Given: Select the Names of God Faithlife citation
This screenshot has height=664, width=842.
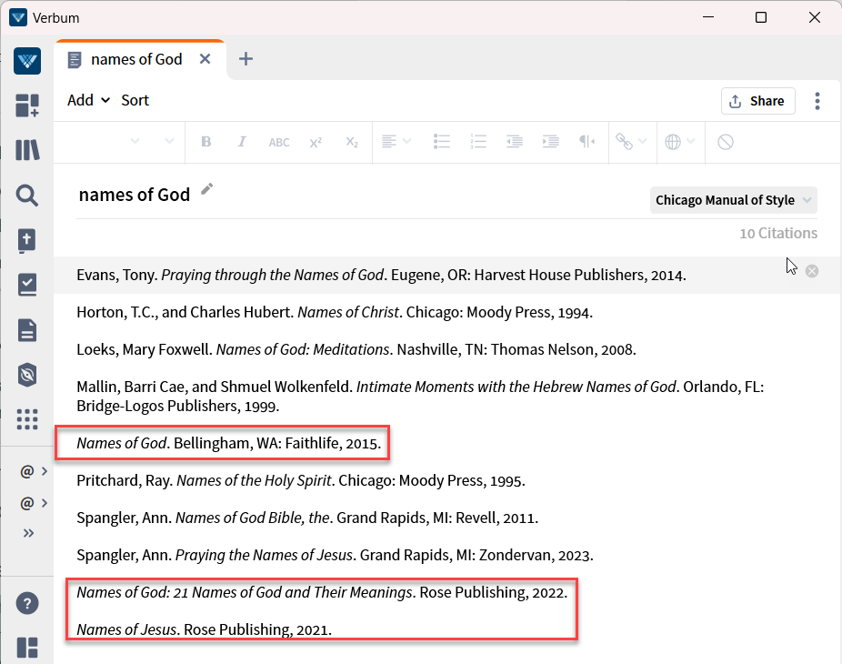Looking at the screenshot, I should click(x=229, y=443).
